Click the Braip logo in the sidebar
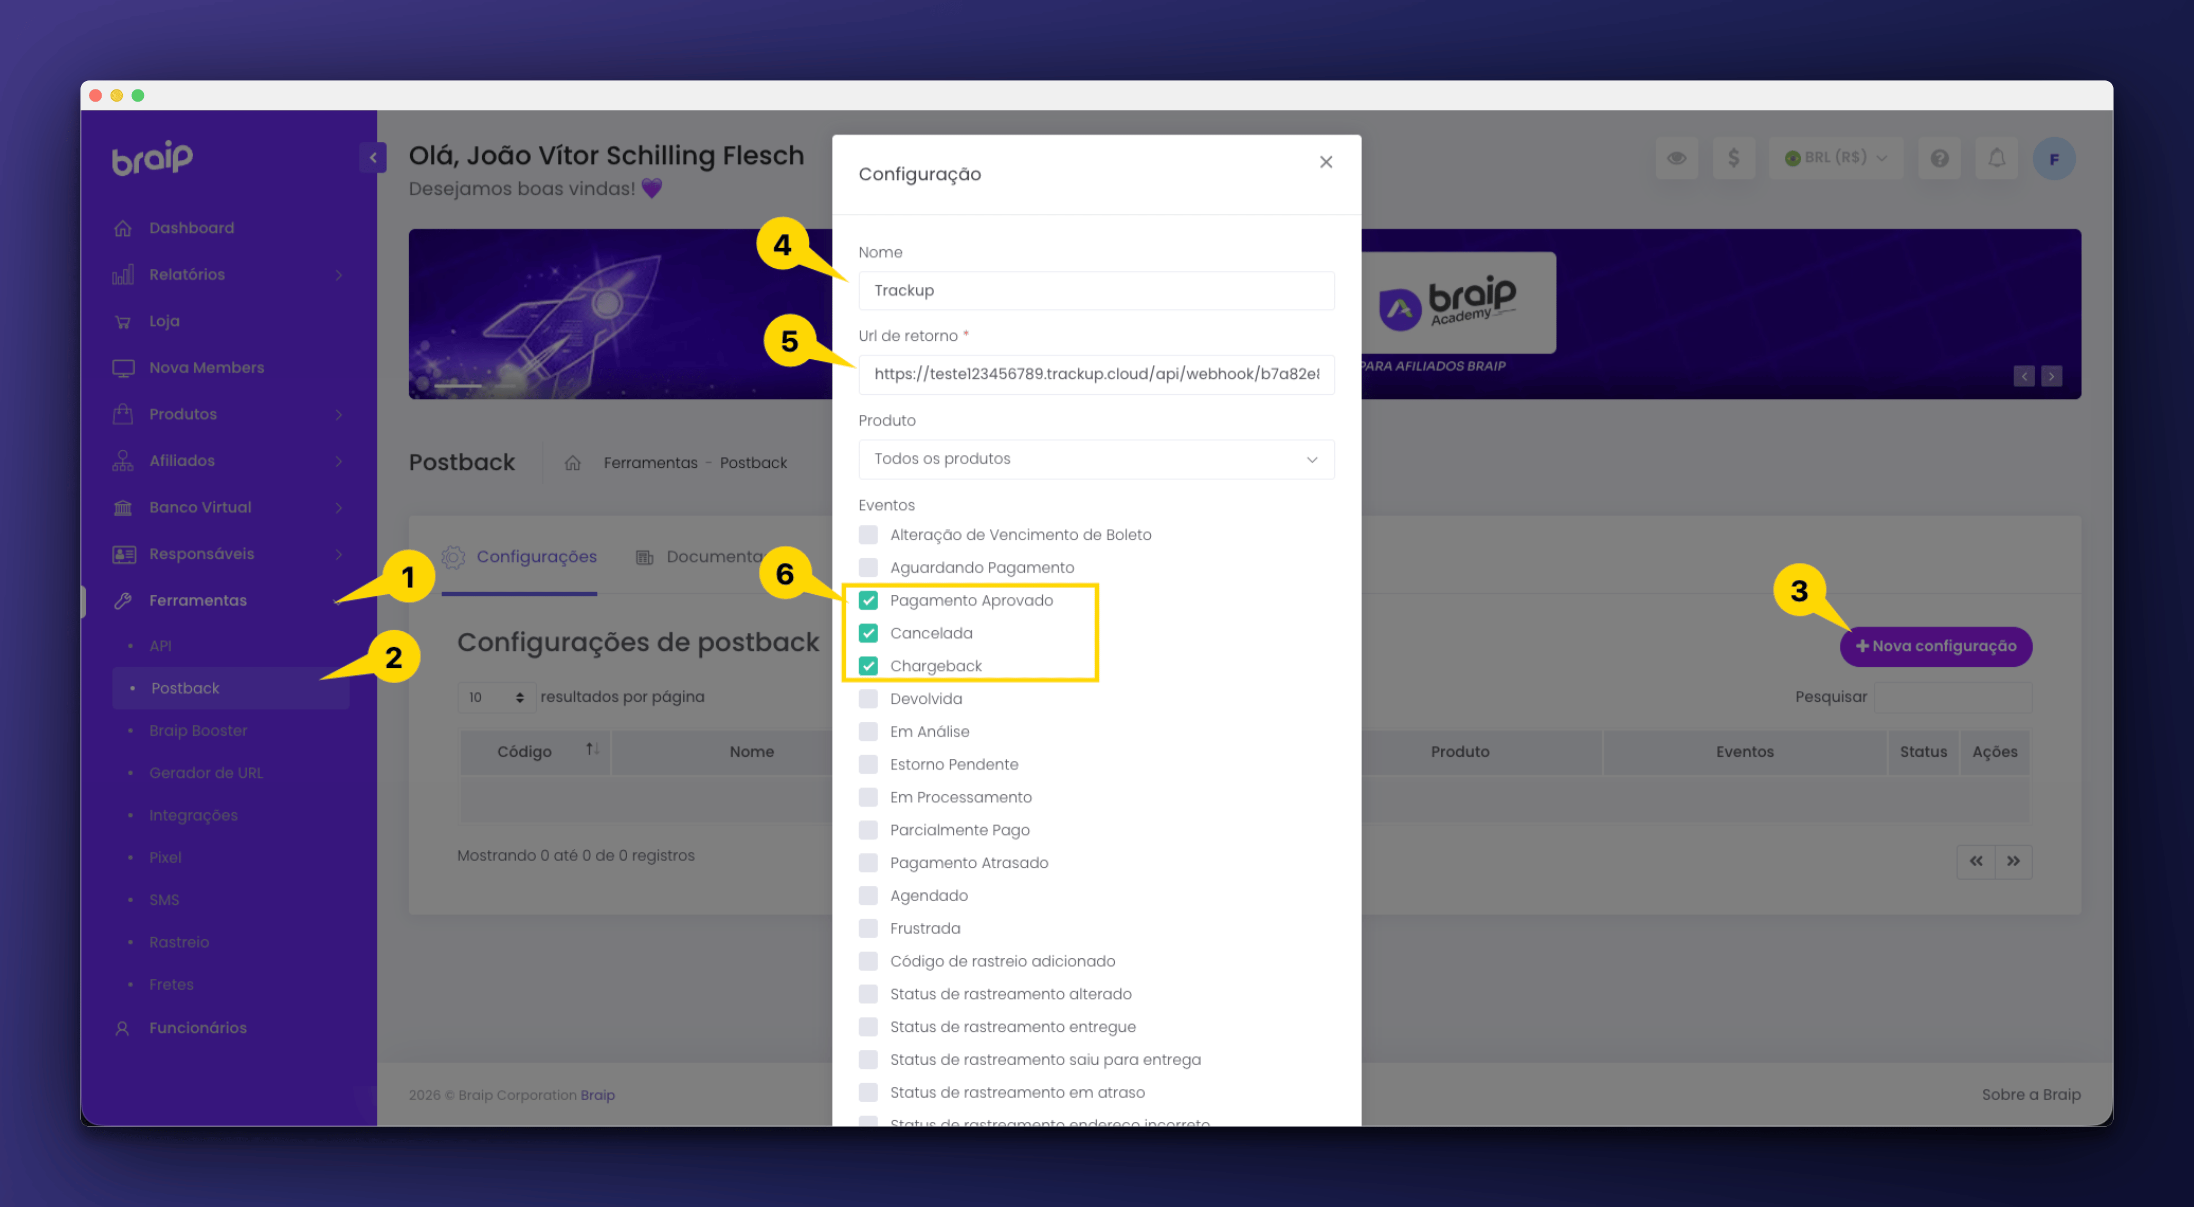This screenshot has height=1207, width=2194. coord(152,158)
